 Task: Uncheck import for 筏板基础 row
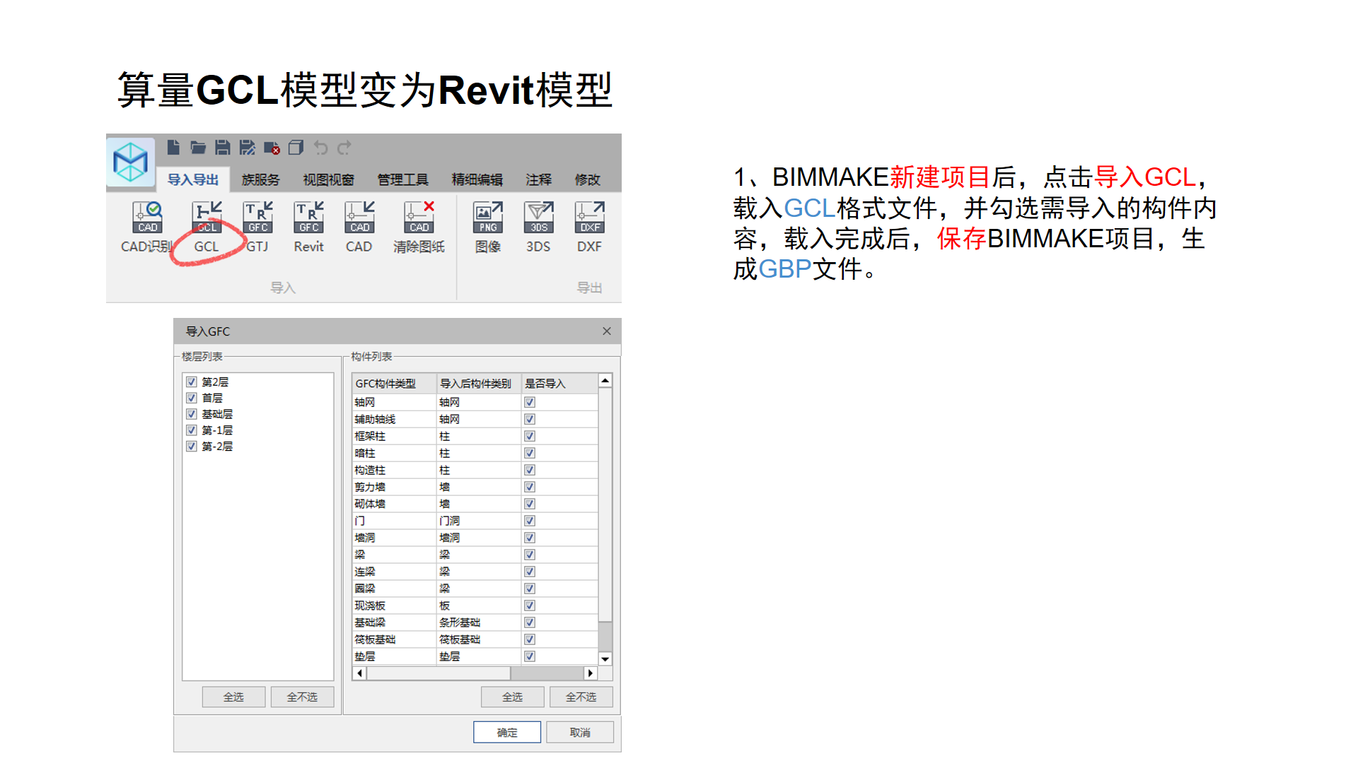[530, 639]
